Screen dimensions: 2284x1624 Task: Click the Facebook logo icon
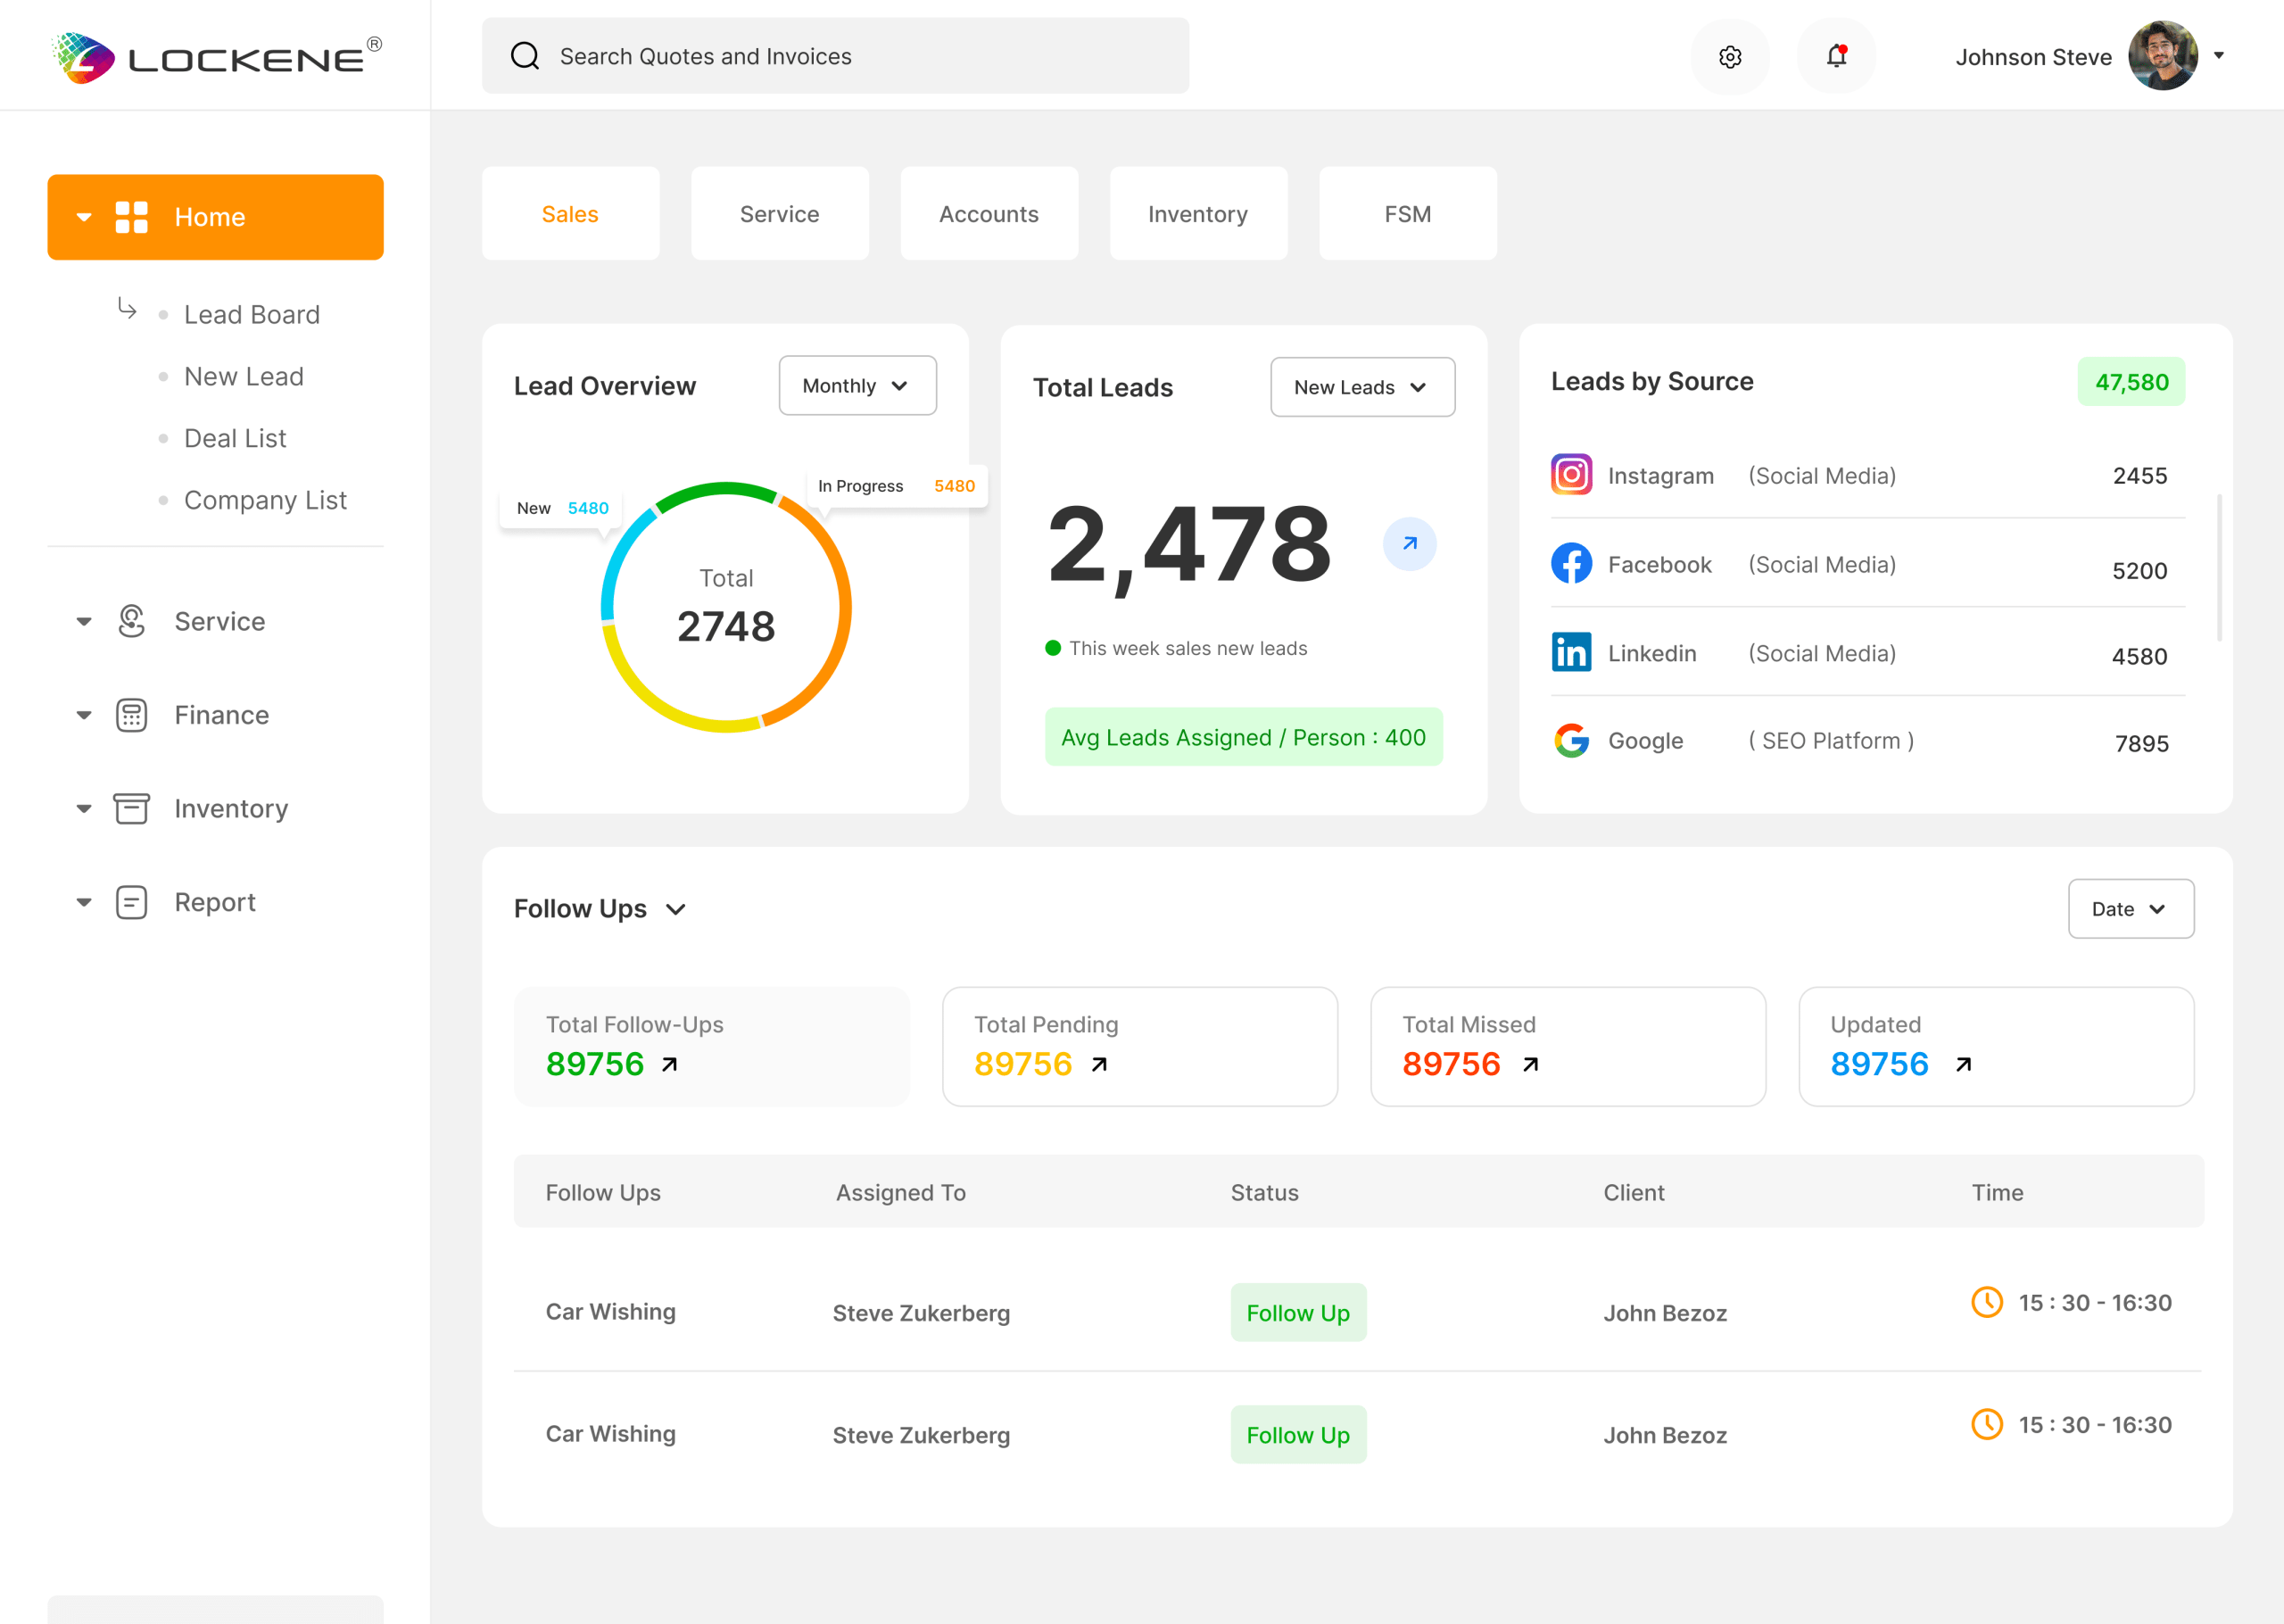click(1570, 564)
